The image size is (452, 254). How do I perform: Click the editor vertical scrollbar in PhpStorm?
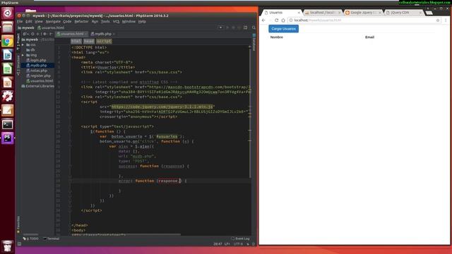click(250, 112)
